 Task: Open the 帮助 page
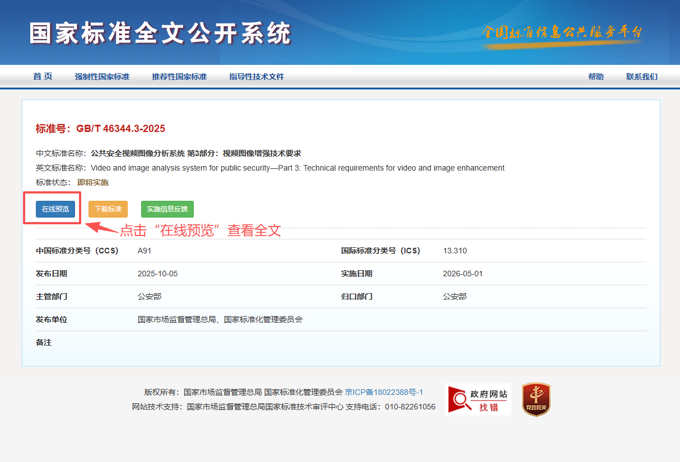[595, 77]
